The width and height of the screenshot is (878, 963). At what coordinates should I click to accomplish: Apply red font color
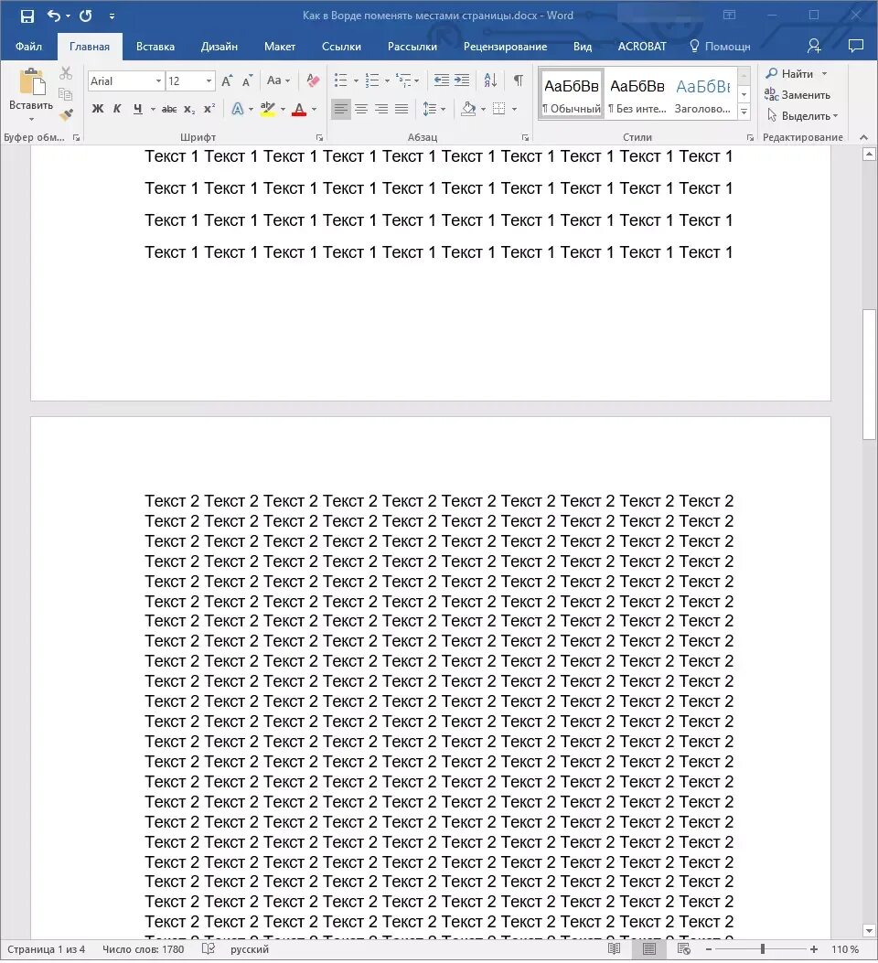click(299, 110)
